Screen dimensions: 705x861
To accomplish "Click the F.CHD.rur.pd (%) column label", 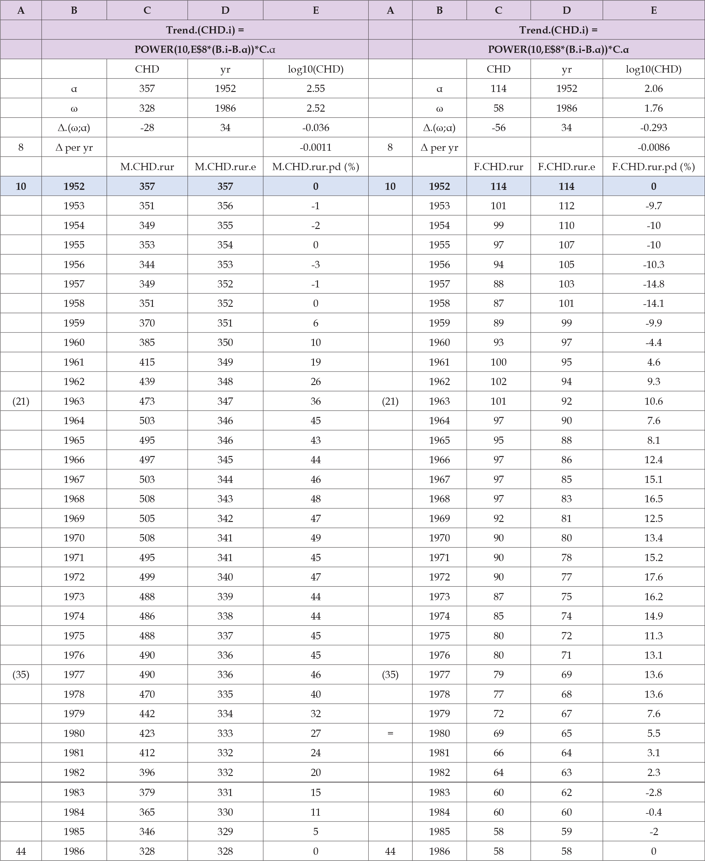I will (653, 167).
